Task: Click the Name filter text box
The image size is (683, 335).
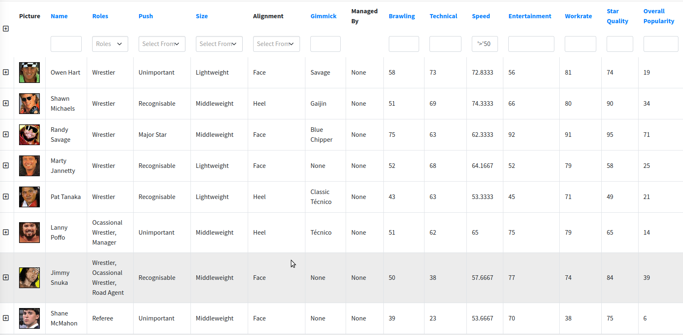Action: (66, 44)
